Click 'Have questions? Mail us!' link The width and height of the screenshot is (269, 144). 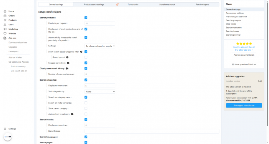(246, 65)
